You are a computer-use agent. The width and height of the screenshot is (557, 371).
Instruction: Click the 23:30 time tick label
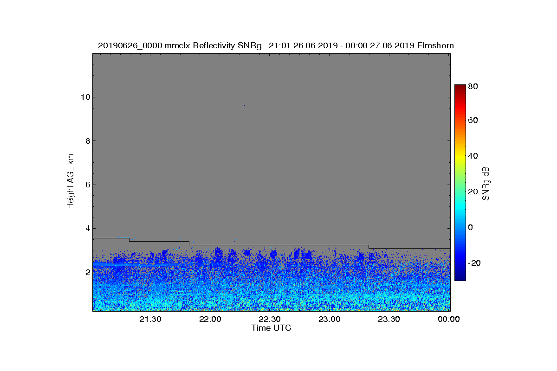(389, 319)
